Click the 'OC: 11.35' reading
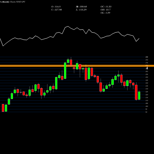This screenshot has width=154, height=154. coord(106,7)
